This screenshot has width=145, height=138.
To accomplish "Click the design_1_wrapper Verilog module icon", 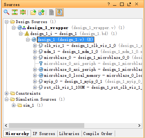I will tap(20, 28).
